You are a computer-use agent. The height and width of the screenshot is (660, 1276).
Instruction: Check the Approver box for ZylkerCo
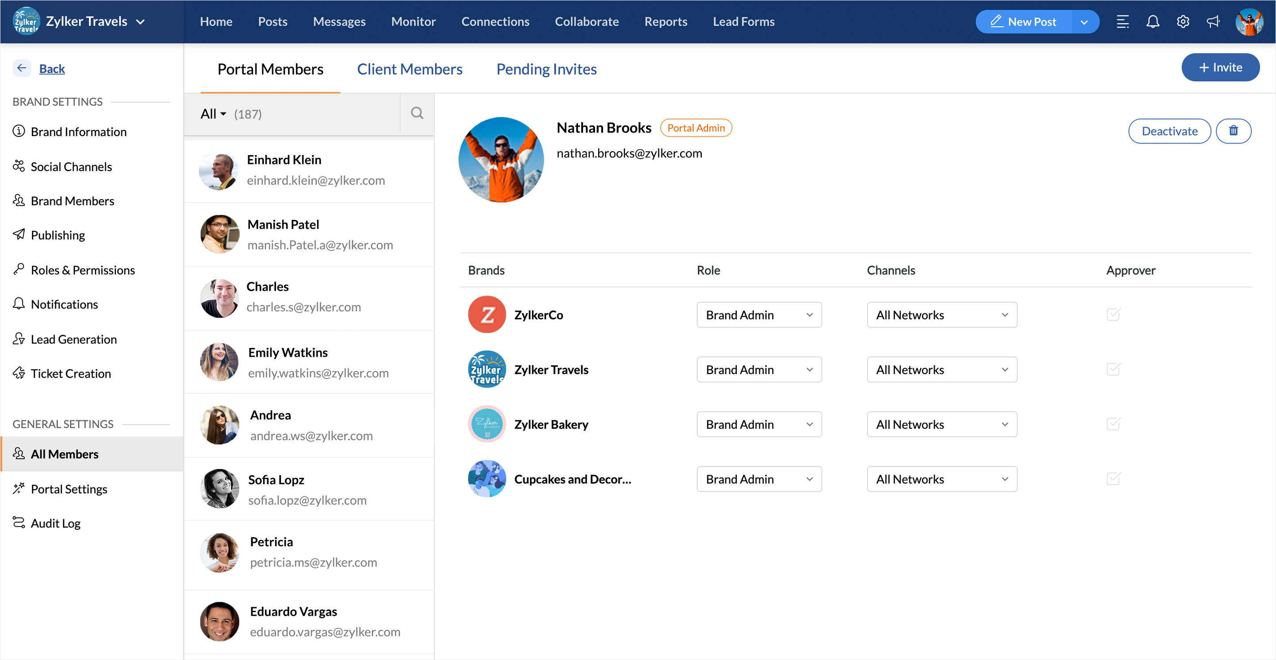click(1114, 315)
